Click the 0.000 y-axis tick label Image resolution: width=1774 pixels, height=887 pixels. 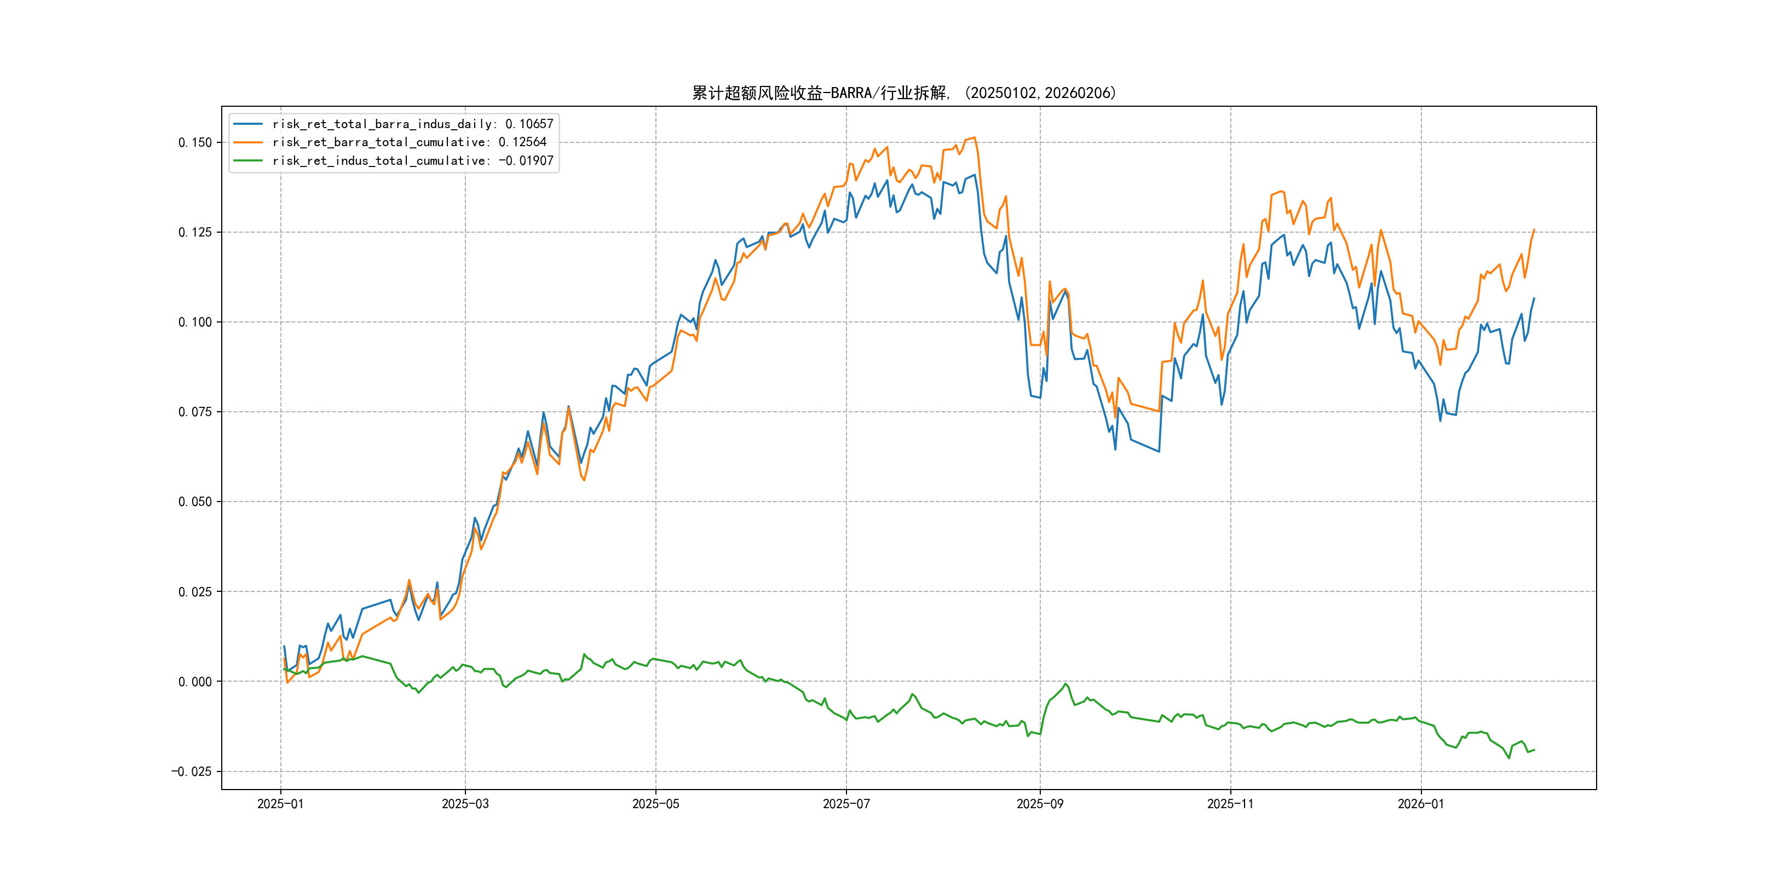pos(195,682)
